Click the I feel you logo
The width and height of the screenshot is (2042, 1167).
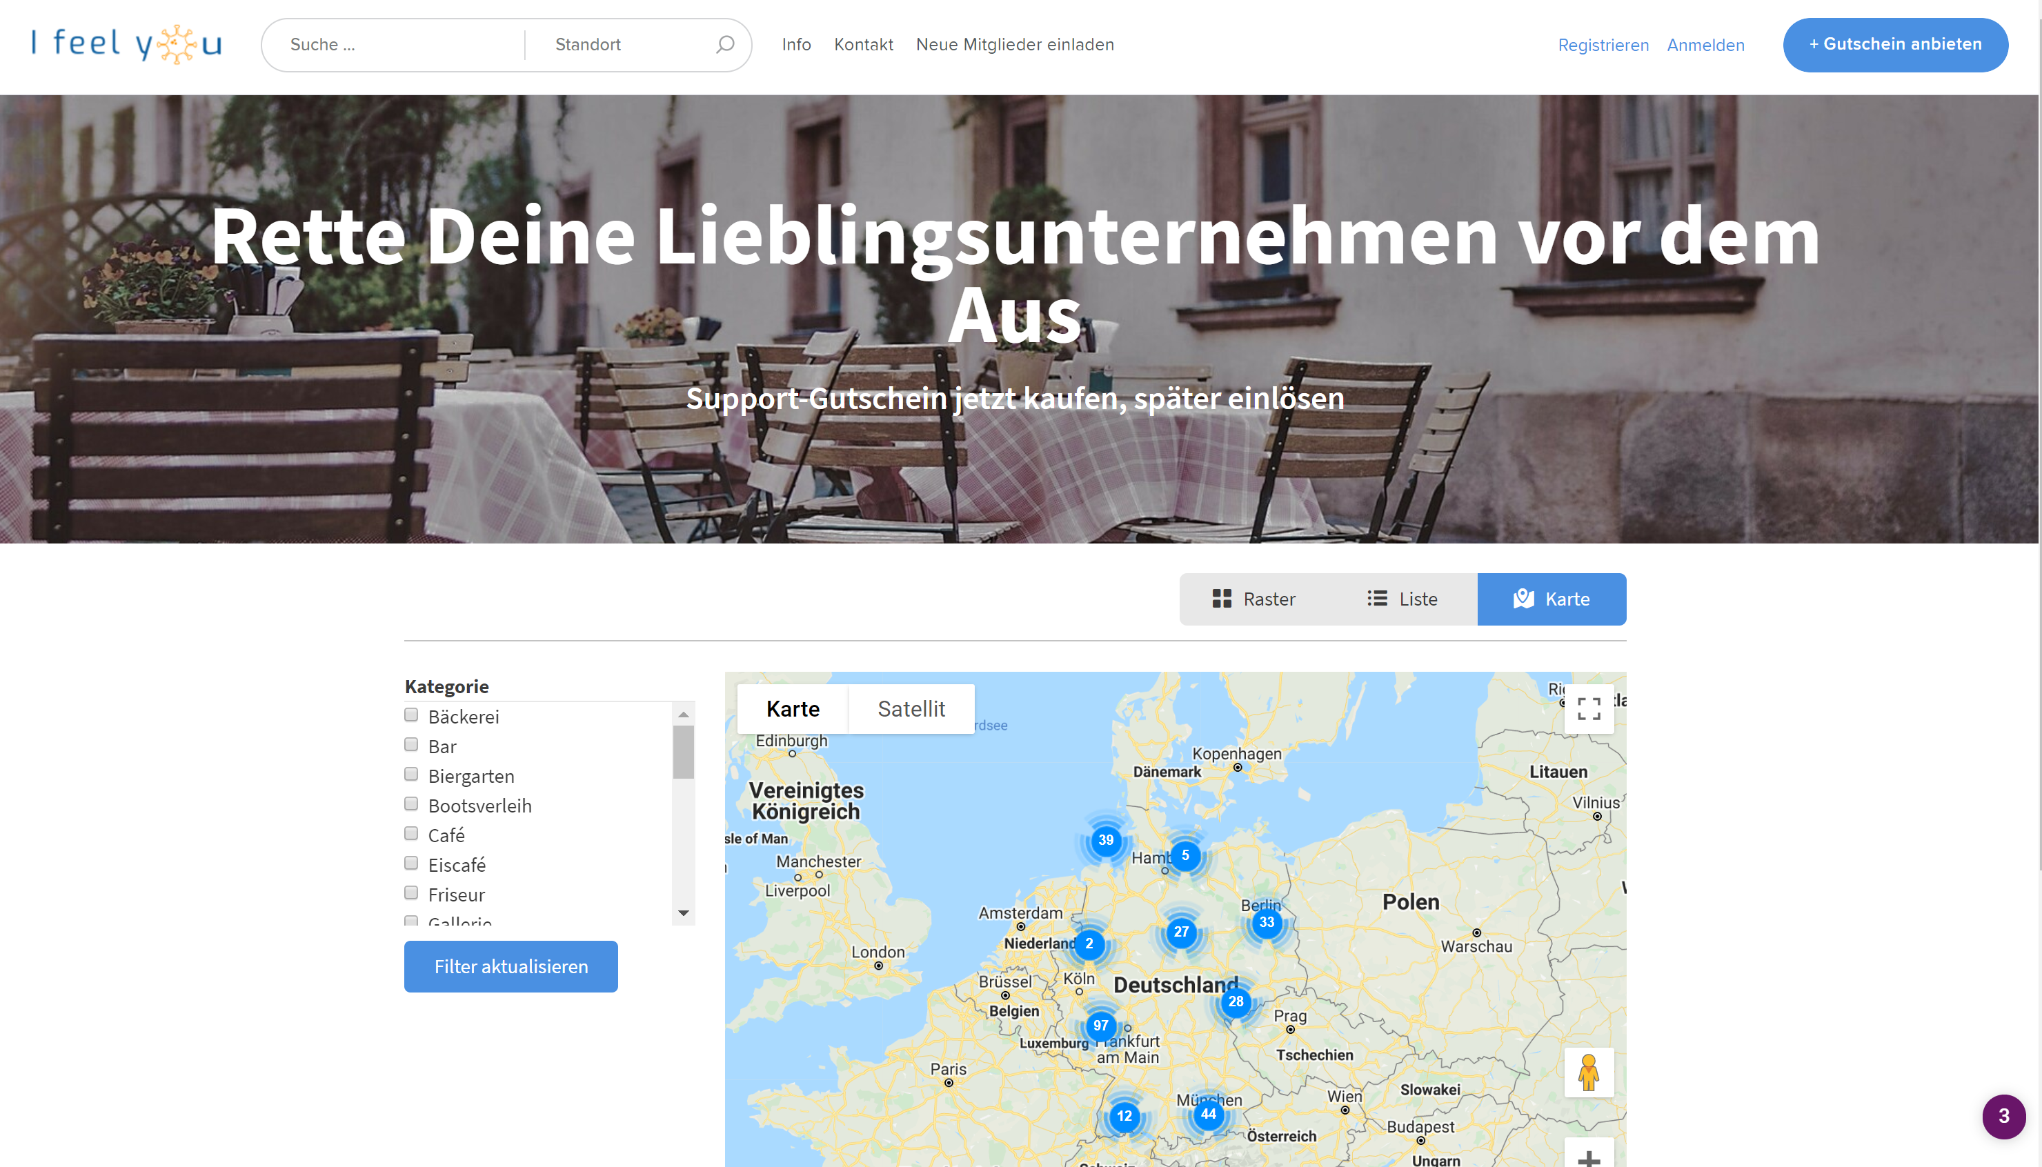click(127, 44)
